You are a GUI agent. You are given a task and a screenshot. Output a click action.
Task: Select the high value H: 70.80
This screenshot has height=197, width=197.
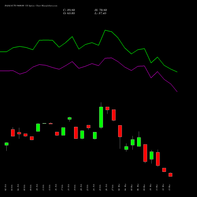pyautogui.click(x=101, y=10)
